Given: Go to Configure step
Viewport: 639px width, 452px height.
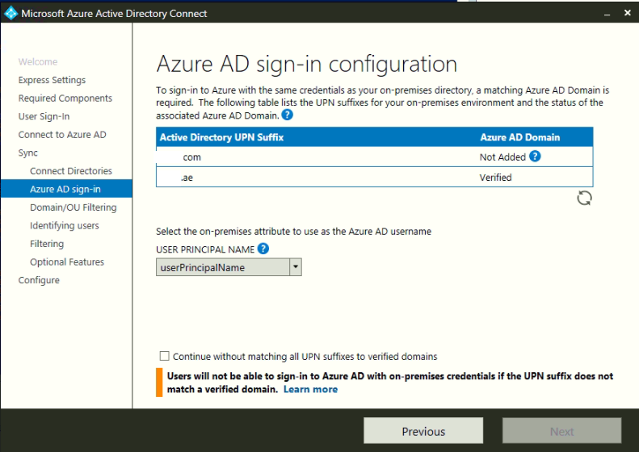Looking at the screenshot, I should (x=39, y=280).
